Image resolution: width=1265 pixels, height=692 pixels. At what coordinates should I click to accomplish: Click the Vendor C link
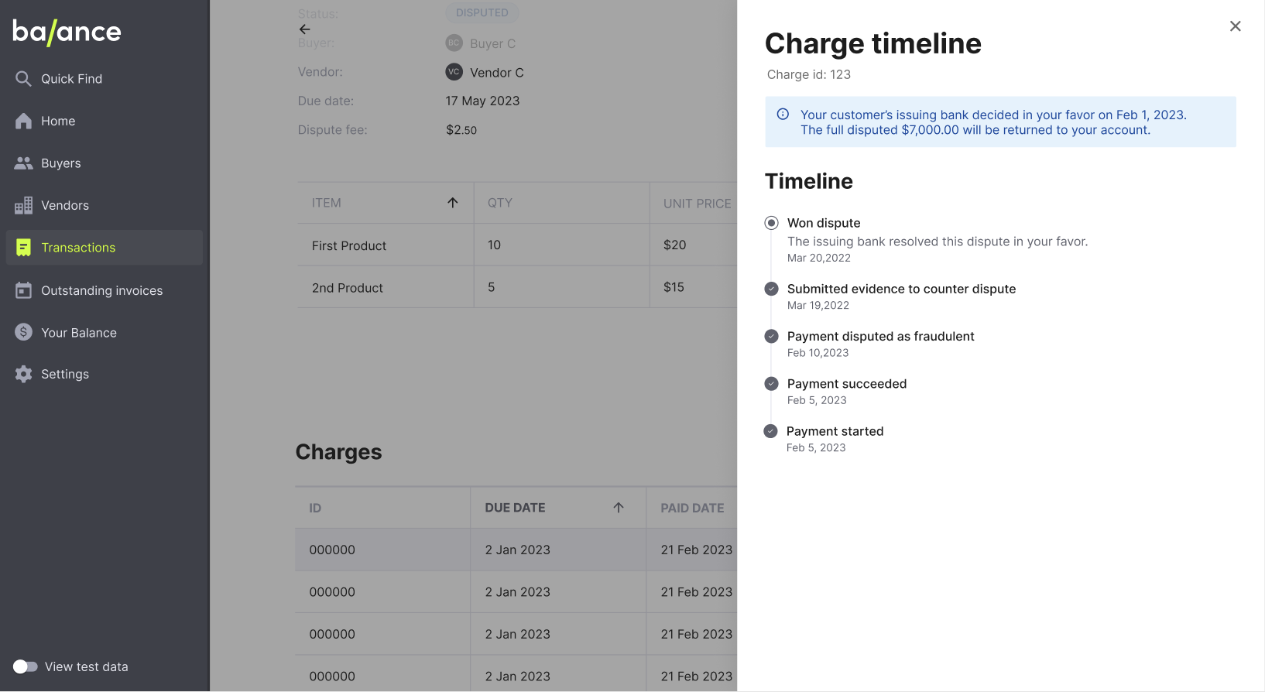coord(497,72)
